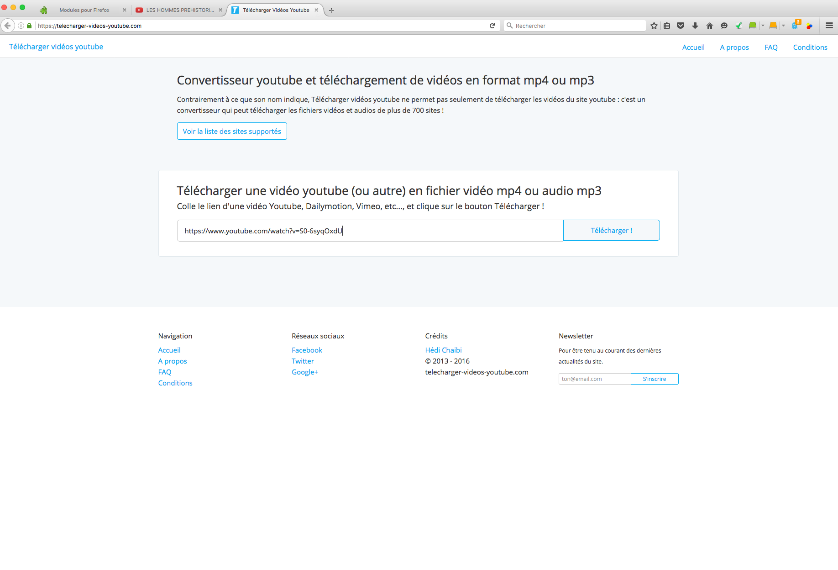Bookmark this page with the star icon
838x570 pixels.
(x=654, y=26)
